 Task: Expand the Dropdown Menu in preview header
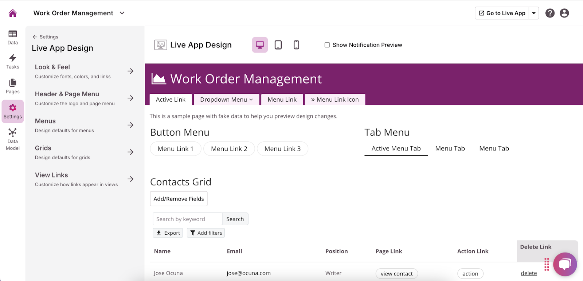[x=226, y=99]
